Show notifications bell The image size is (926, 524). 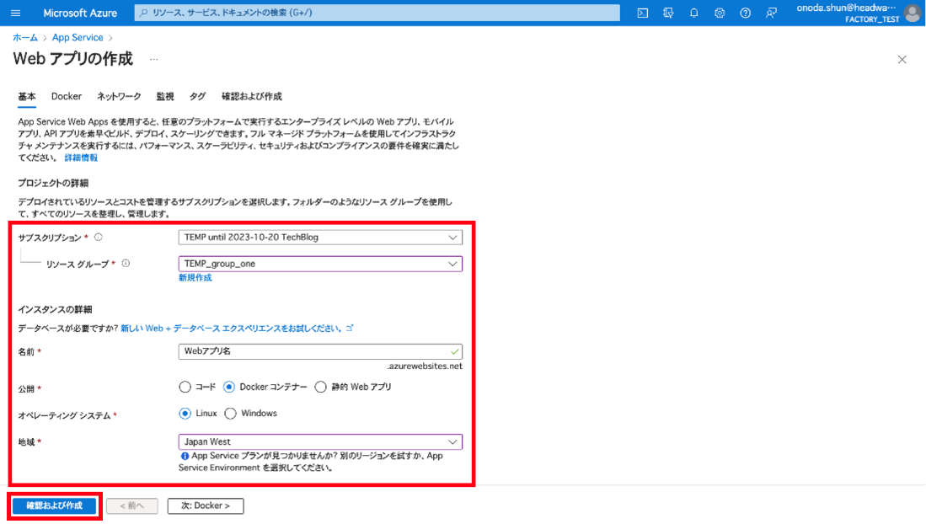click(x=694, y=13)
